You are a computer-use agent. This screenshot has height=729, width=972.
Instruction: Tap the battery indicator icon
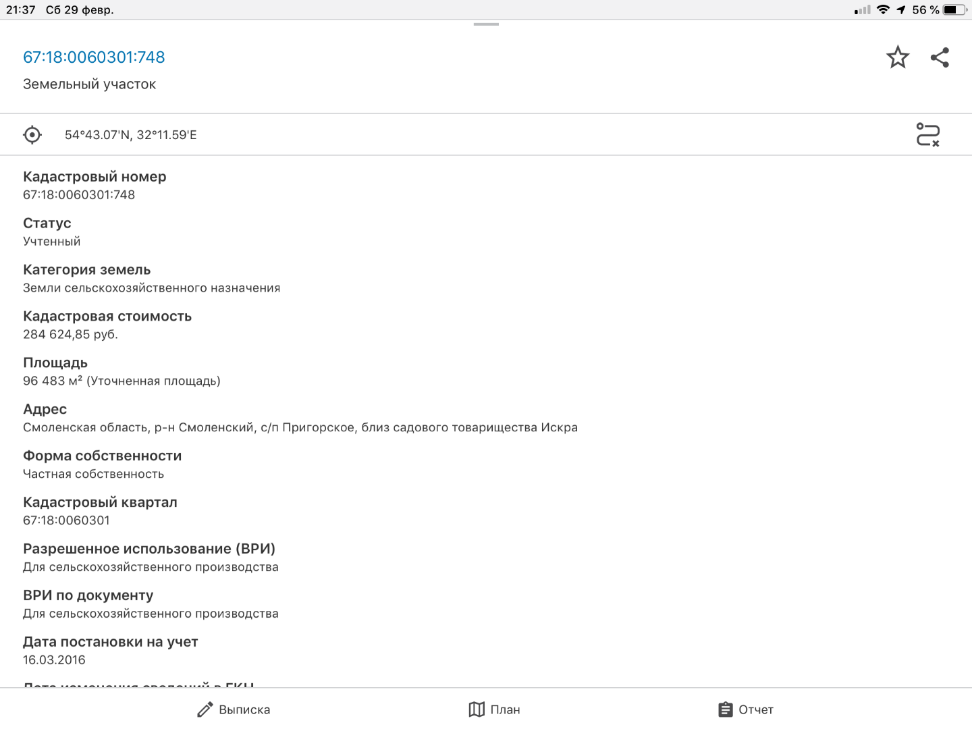[954, 9]
